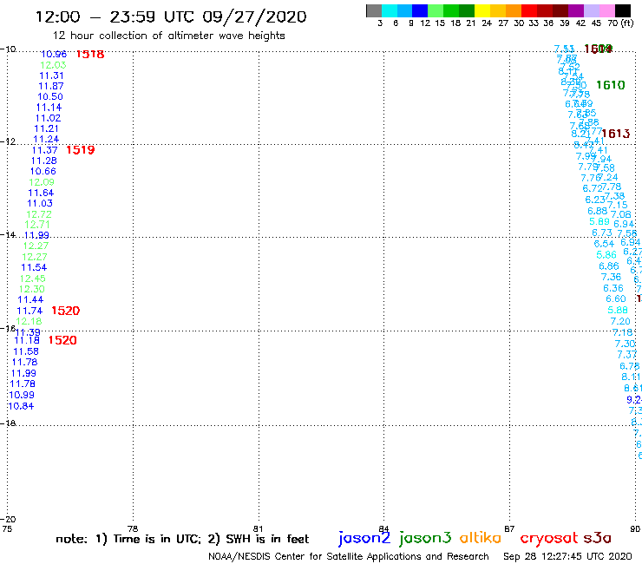
Task: Select the green wave height 12.03
Action: pos(53,65)
